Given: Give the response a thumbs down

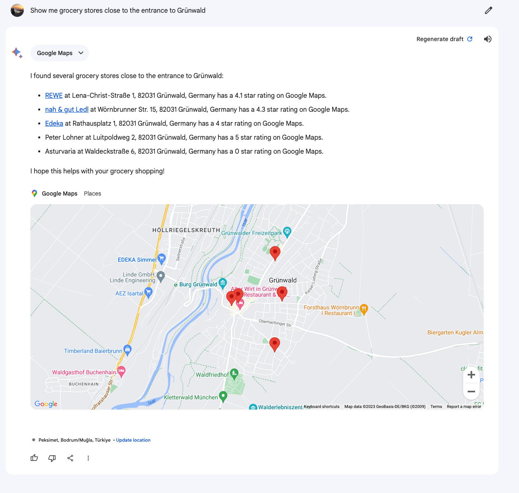Looking at the screenshot, I should tap(52, 458).
